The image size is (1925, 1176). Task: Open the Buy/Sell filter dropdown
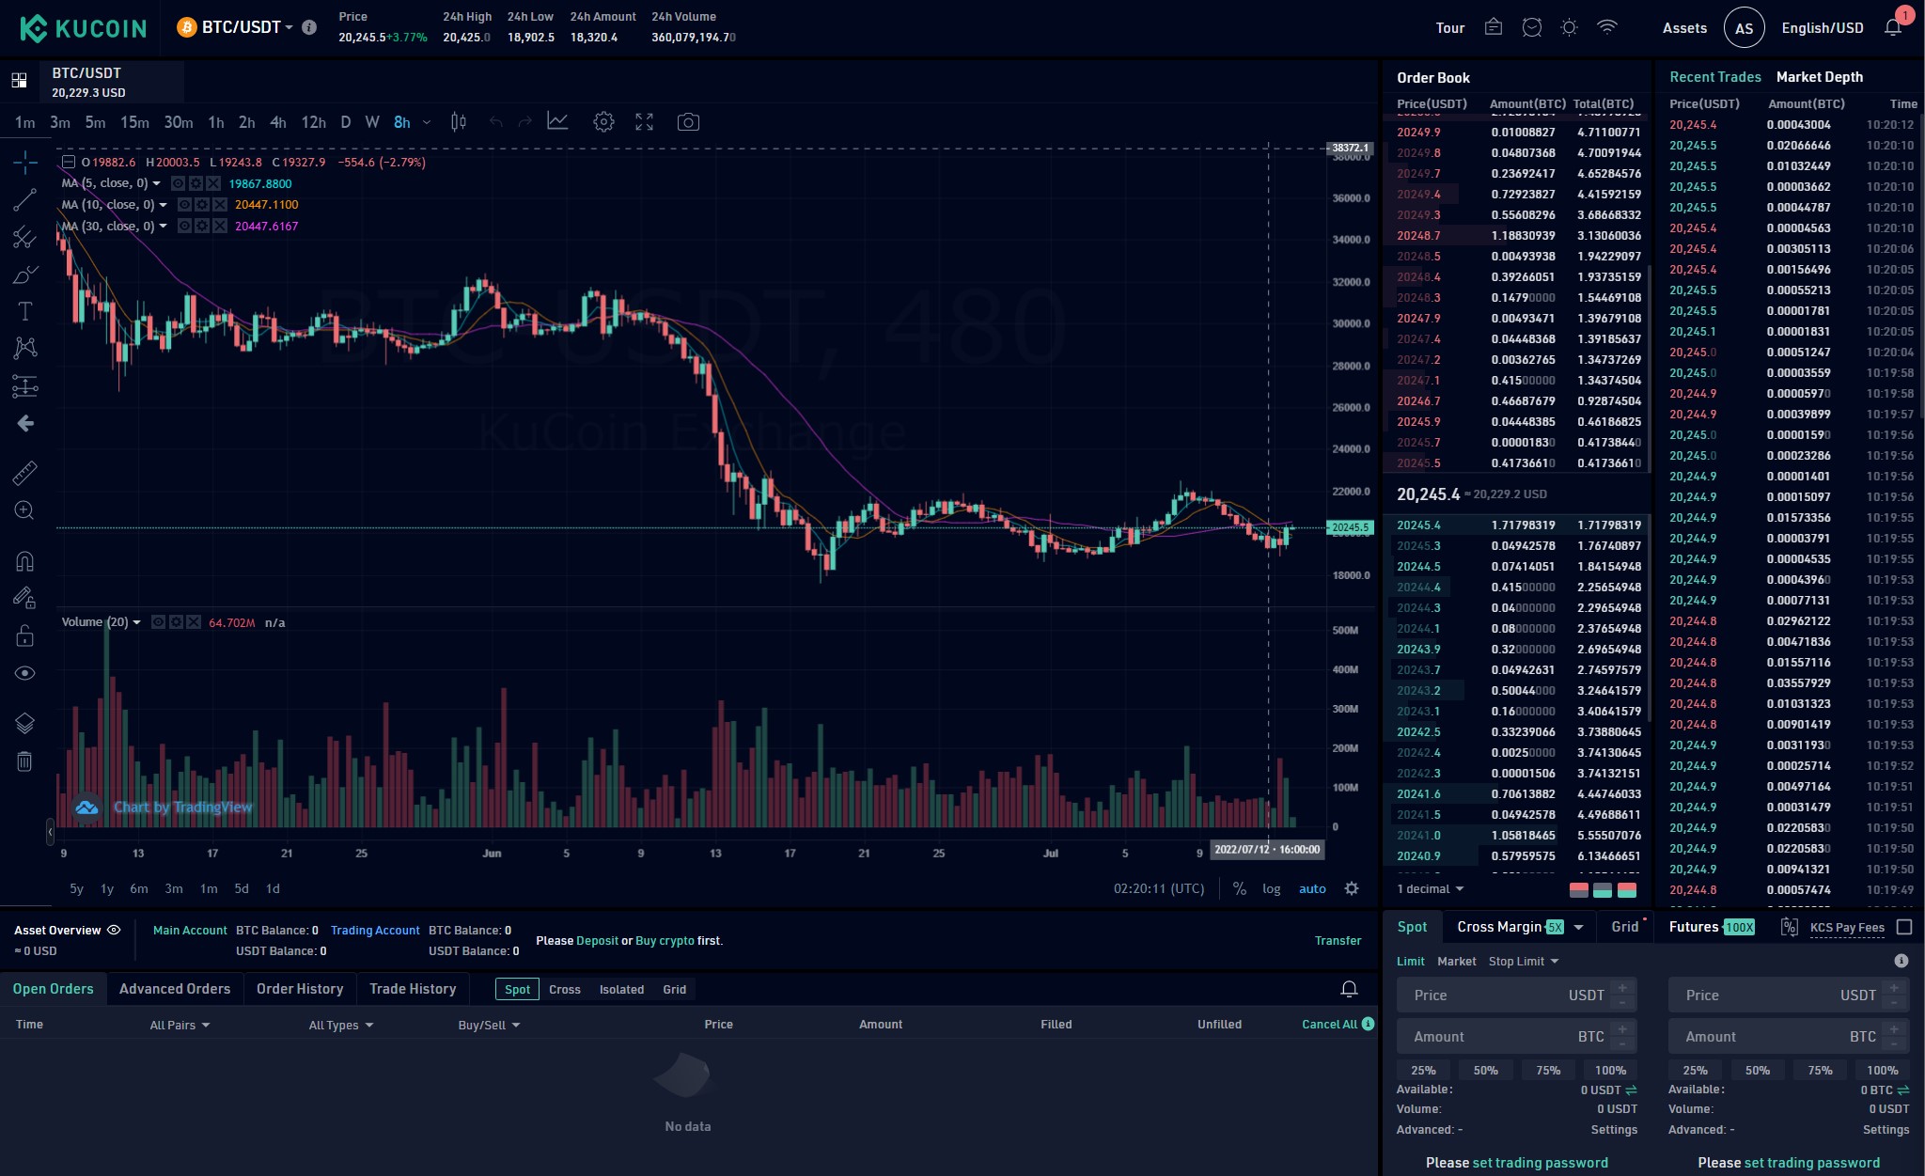coord(489,1025)
